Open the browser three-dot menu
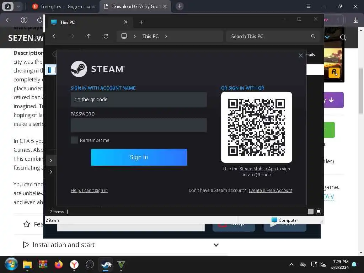 pos(338,20)
